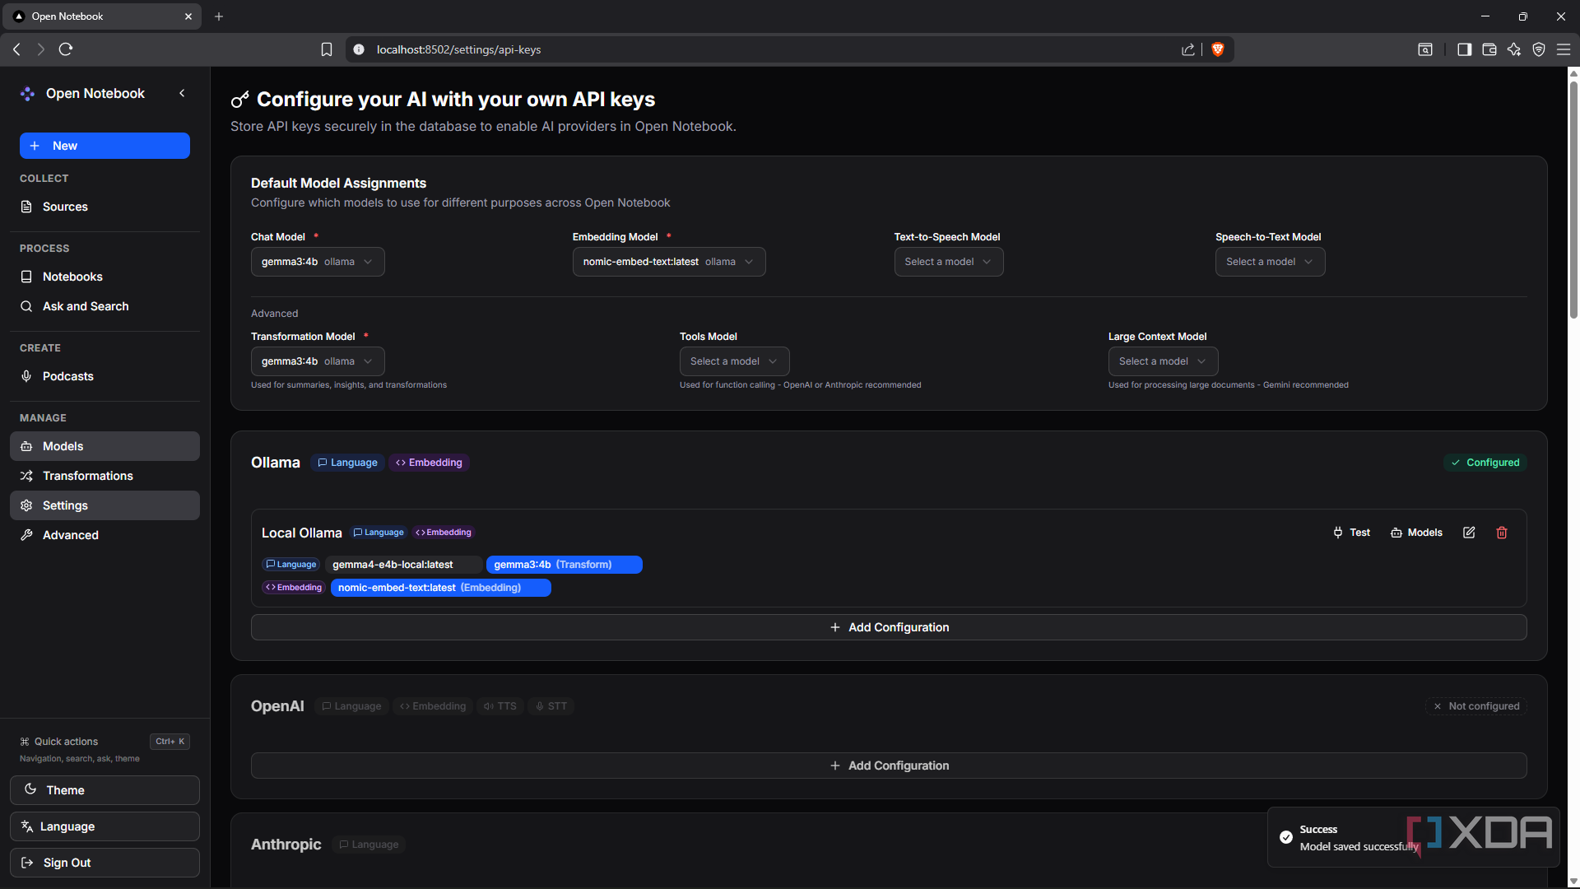Add Configuration under OpenAI
Screen dimensions: 1580x889
click(x=889, y=766)
